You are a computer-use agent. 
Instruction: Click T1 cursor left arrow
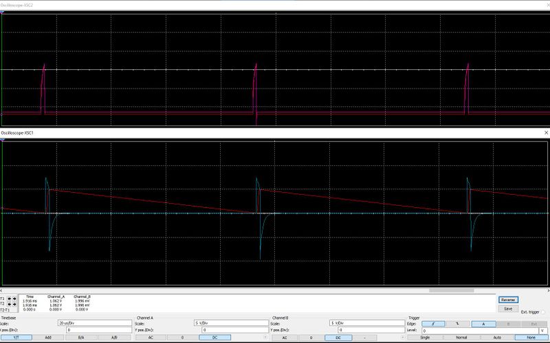click(10, 300)
